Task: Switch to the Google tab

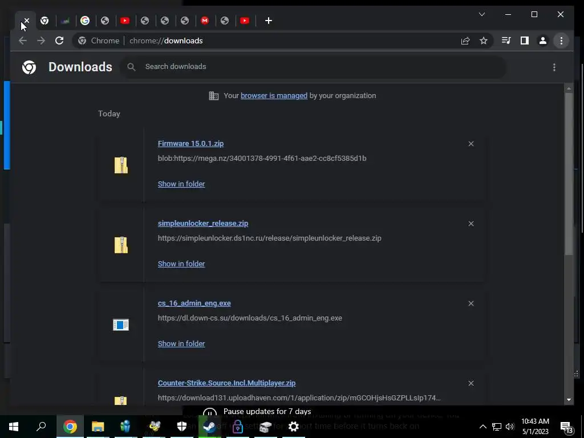Action: click(x=85, y=21)
